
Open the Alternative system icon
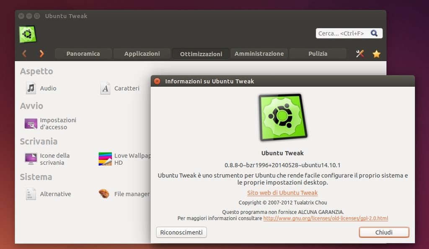pyautogui.click(x=31, y=194)
